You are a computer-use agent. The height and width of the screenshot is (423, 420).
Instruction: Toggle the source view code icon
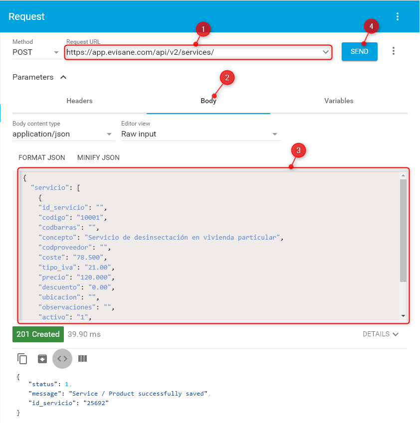tap(62, 358)
